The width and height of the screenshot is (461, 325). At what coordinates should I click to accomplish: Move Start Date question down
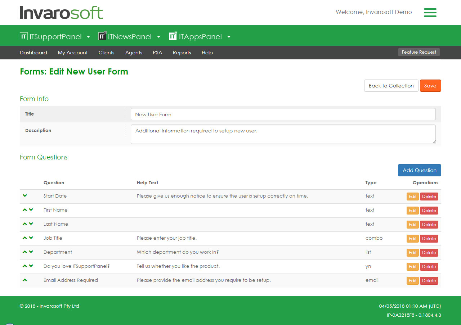click(x=25, y=196)
